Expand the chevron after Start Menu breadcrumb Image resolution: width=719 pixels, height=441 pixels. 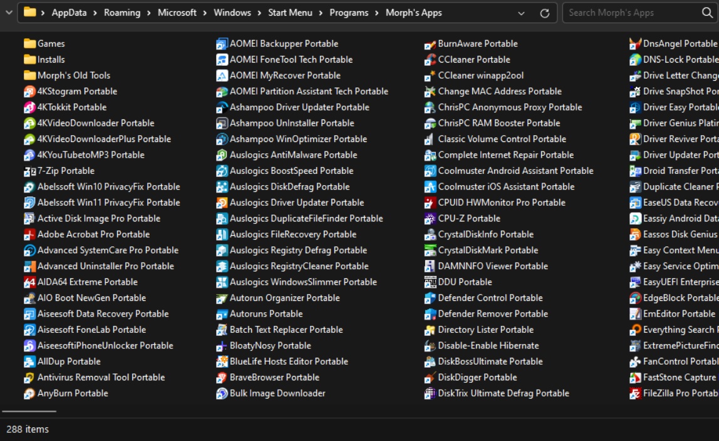pos(321,13)
